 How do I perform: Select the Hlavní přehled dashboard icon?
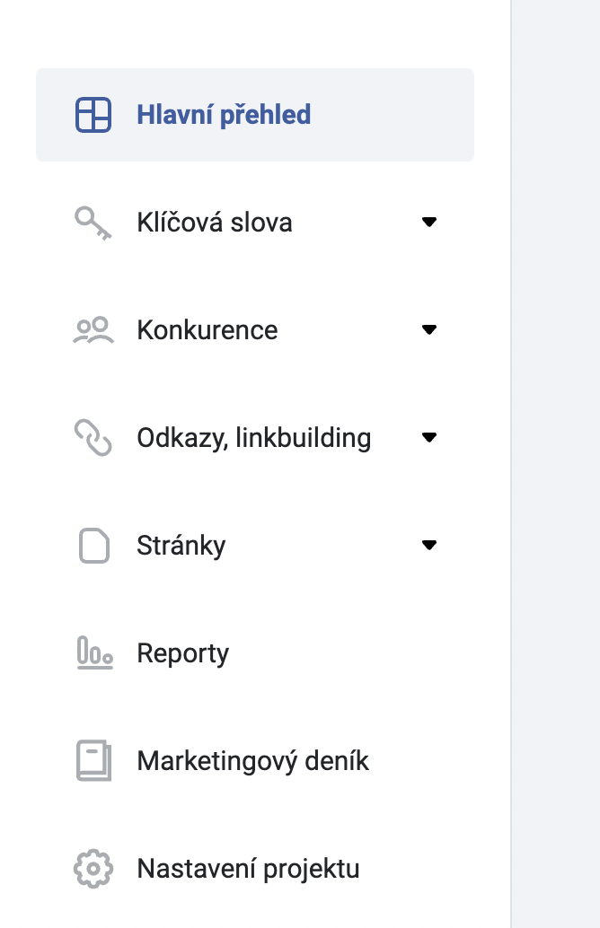93,114
